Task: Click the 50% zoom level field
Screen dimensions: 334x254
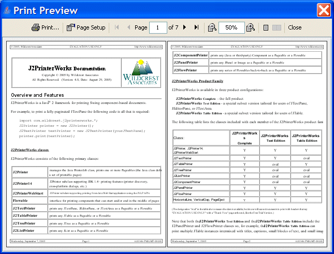Action: pos(231,27)
